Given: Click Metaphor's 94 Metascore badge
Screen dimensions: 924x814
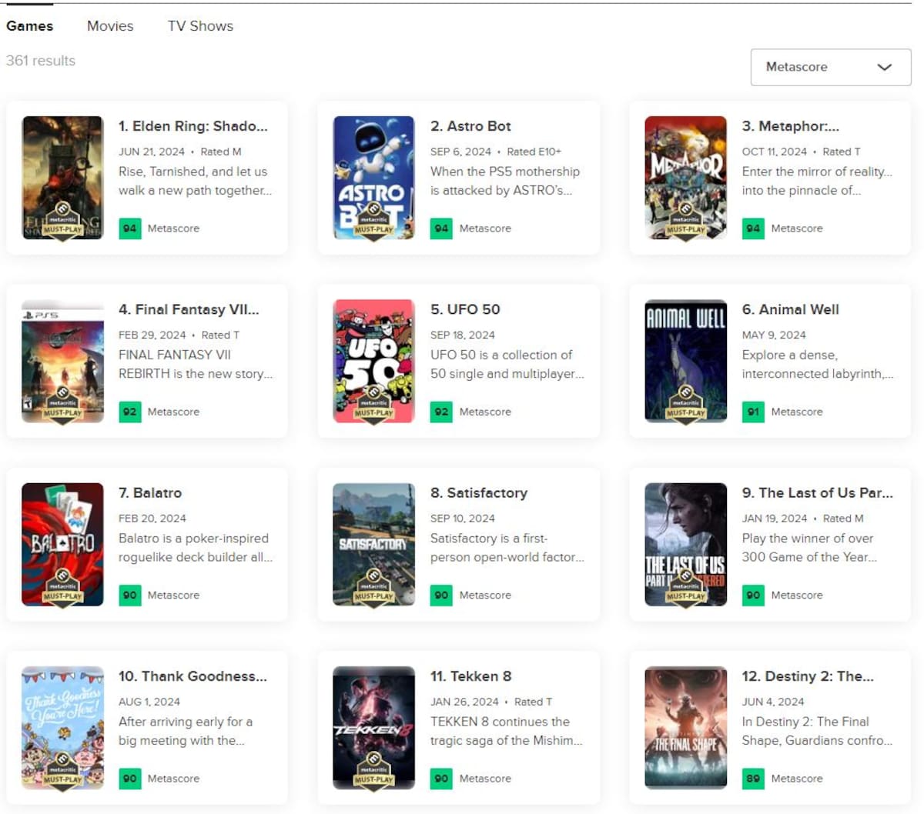Looking at the screenshot, I should [x=753, y=229].
